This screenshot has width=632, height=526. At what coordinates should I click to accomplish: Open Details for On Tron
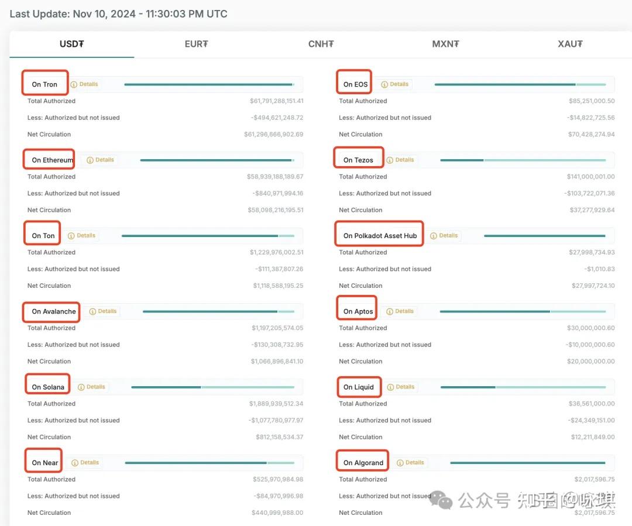click(x=84, y=84)
